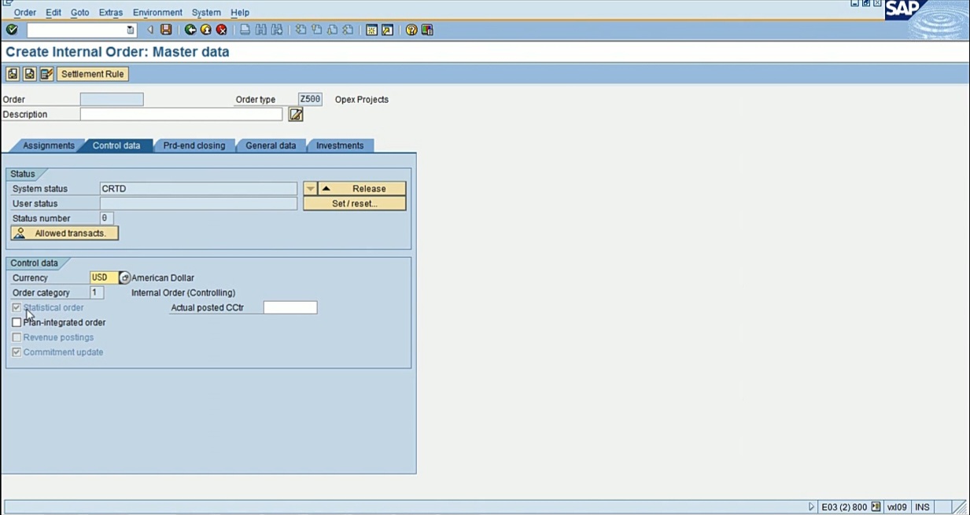The width and height of the screenshot is (970, 515).
Task: Open the Edit menu
Action: pyautogui.click(x=53, y=13)
